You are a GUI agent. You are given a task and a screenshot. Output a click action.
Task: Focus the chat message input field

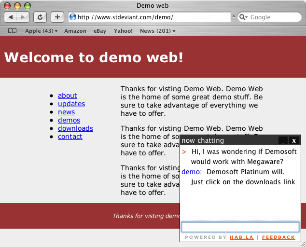click(240, 227)
